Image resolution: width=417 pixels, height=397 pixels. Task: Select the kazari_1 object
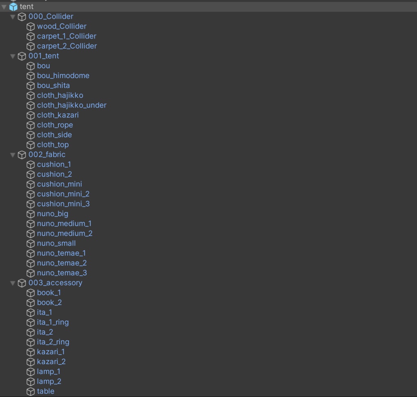pyautogui.click(x=50, y=352)
